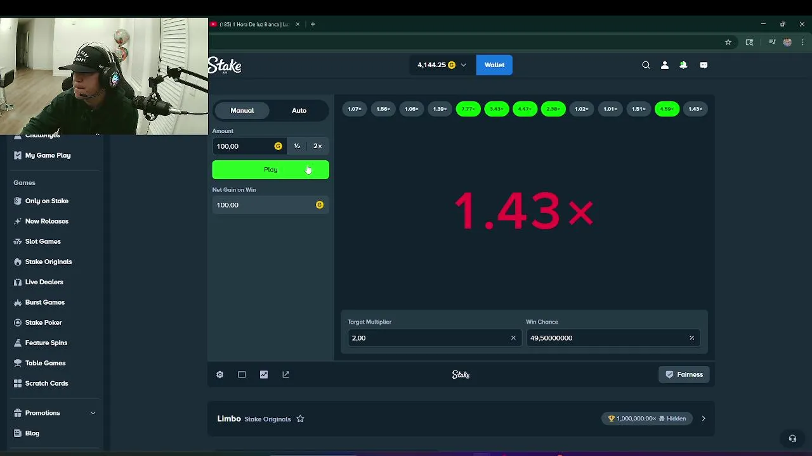Click the Stake logo in header

[x=225, y=65]
